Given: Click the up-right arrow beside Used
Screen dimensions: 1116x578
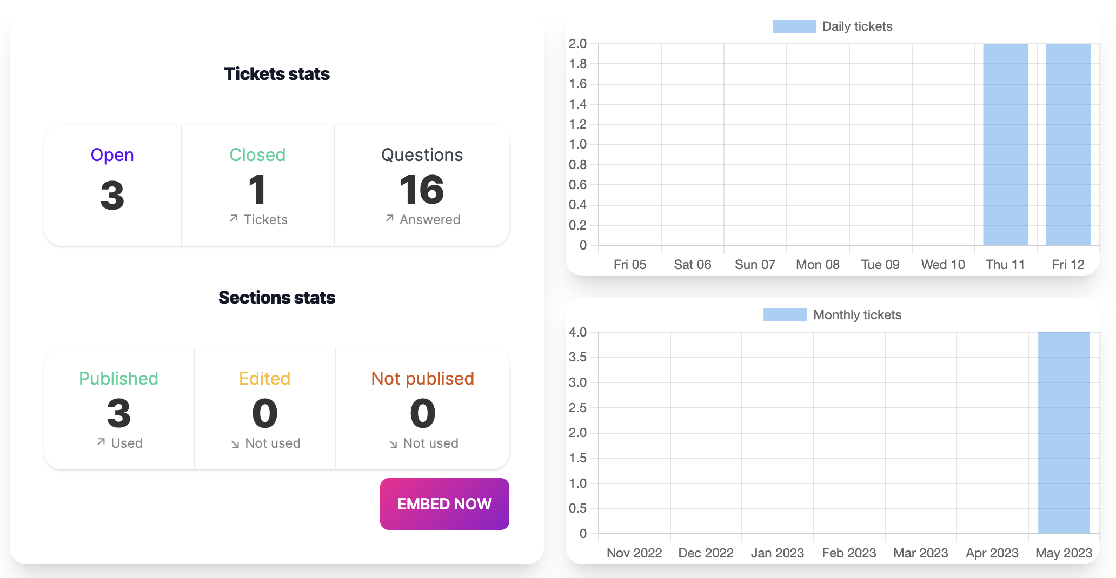Looking at the screenshot, I should pyautogui.click(x=101, y=442).
